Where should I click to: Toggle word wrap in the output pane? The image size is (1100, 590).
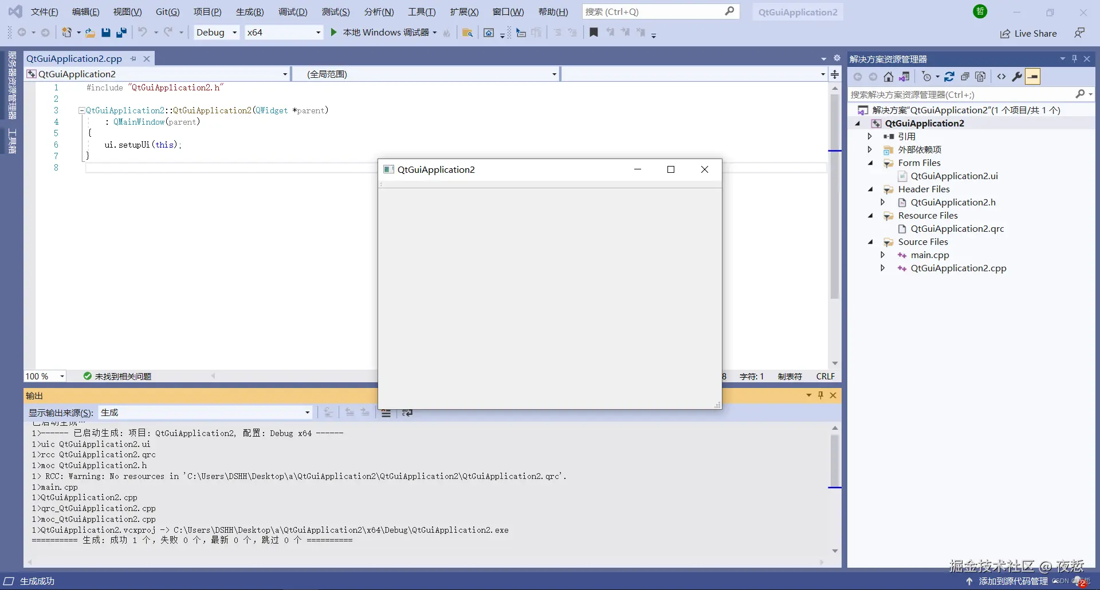coord(407,413)
